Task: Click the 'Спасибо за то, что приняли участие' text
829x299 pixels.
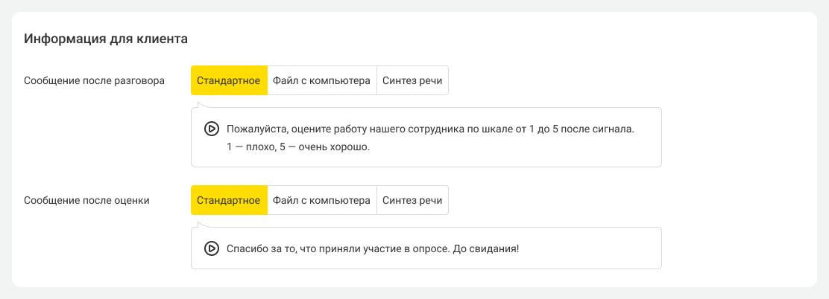Action: pos(372,248)
